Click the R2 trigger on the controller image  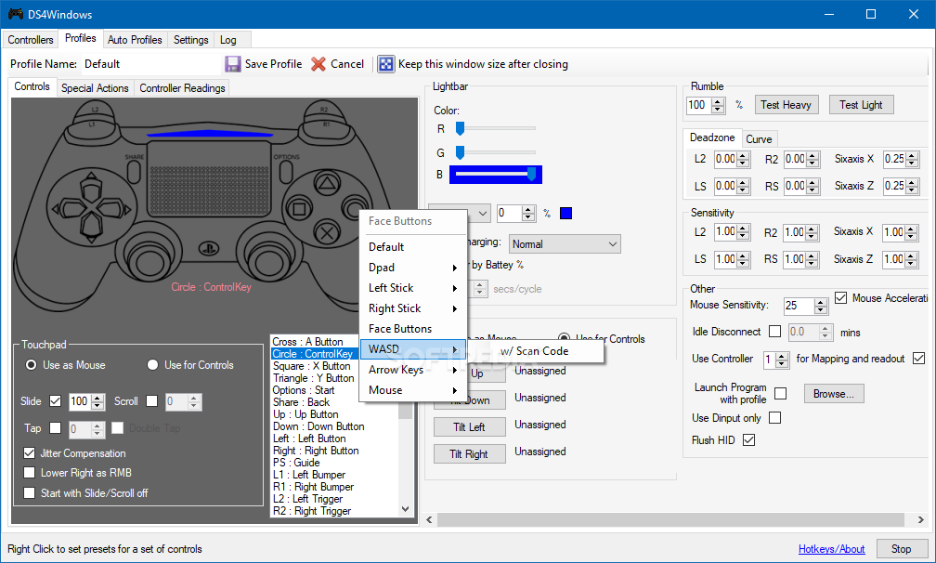pos(323,110)
